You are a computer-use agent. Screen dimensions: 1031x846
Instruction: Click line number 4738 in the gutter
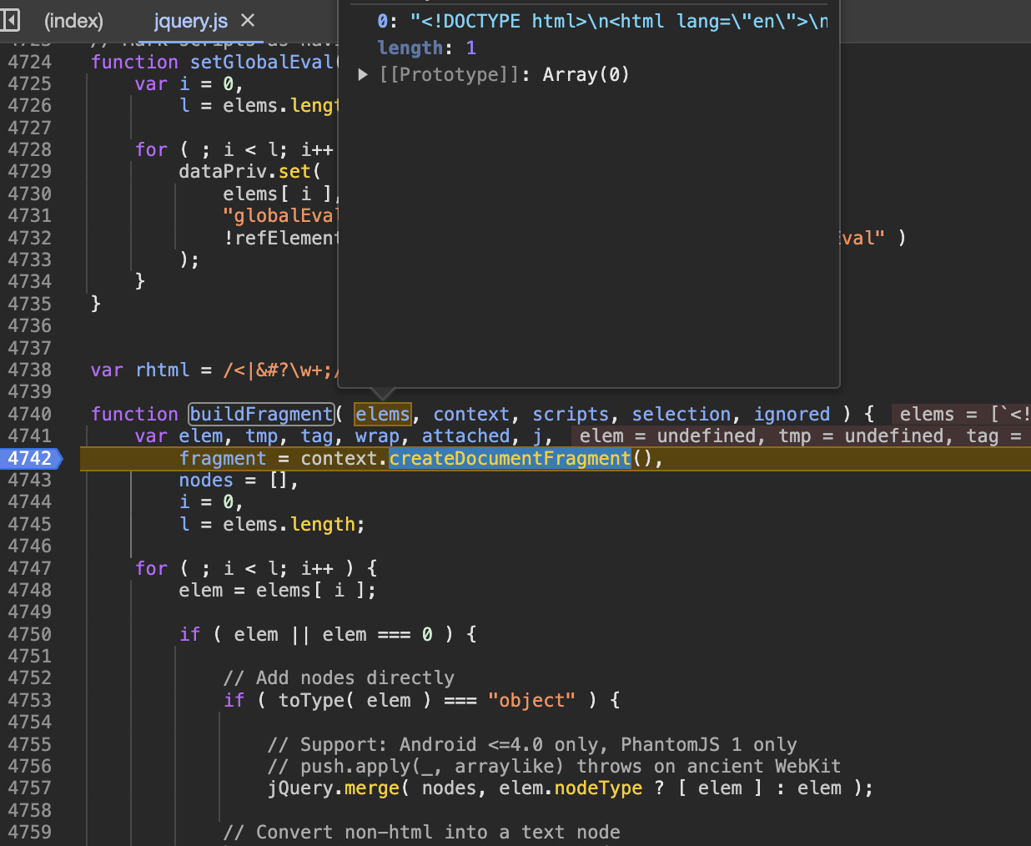(29, 370)
